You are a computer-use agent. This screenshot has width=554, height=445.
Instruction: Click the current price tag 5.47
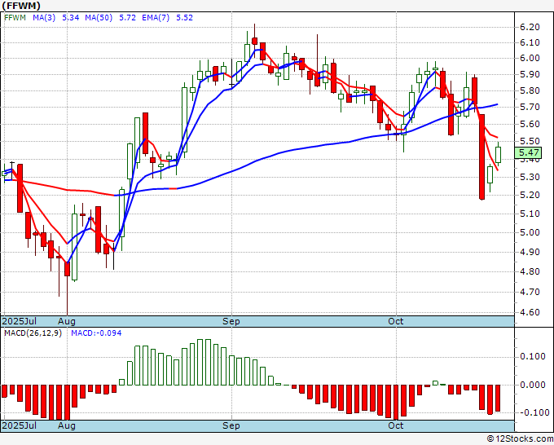tap(528, 152)
